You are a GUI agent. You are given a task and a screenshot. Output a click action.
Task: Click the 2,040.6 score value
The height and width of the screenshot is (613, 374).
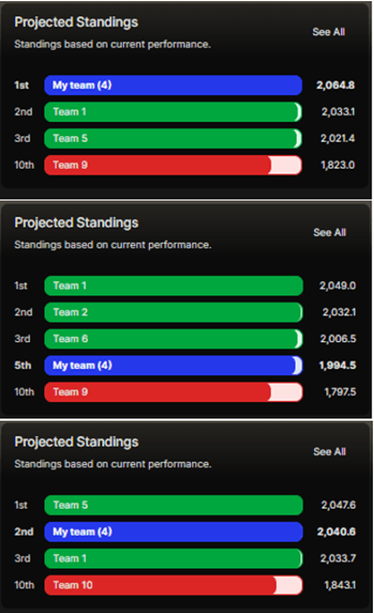click(336, 531)
